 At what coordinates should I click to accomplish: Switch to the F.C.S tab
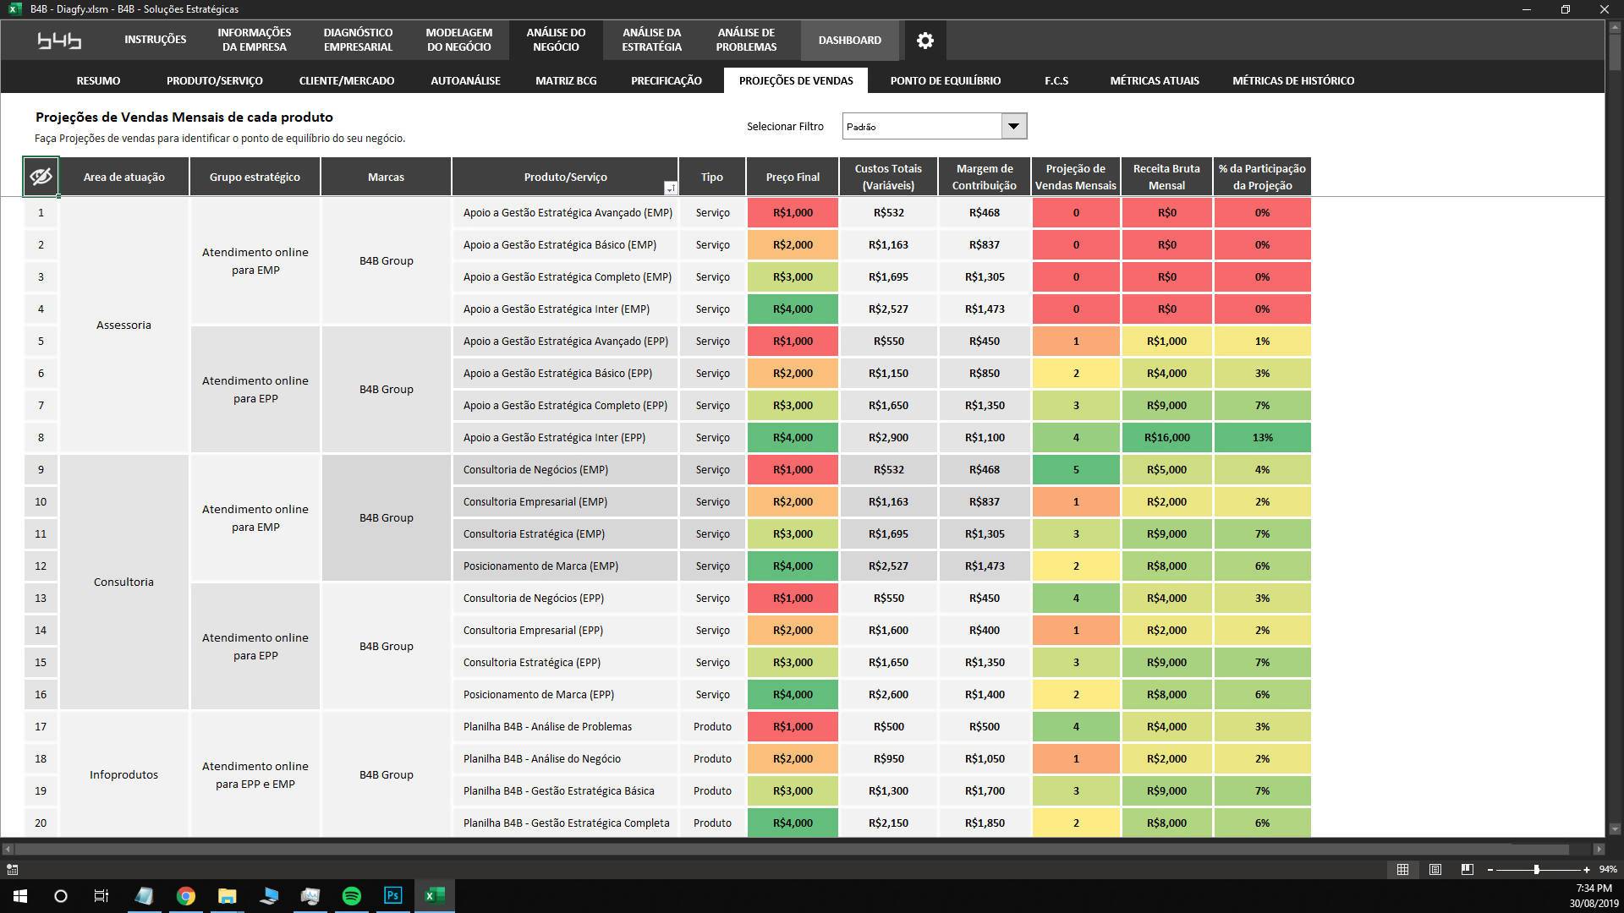(1056, 80)
